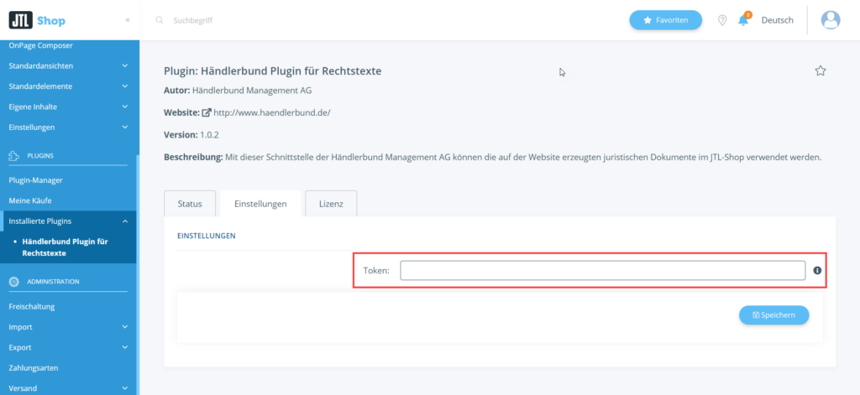Open the haendlerbund.de website link

[272, 112]
